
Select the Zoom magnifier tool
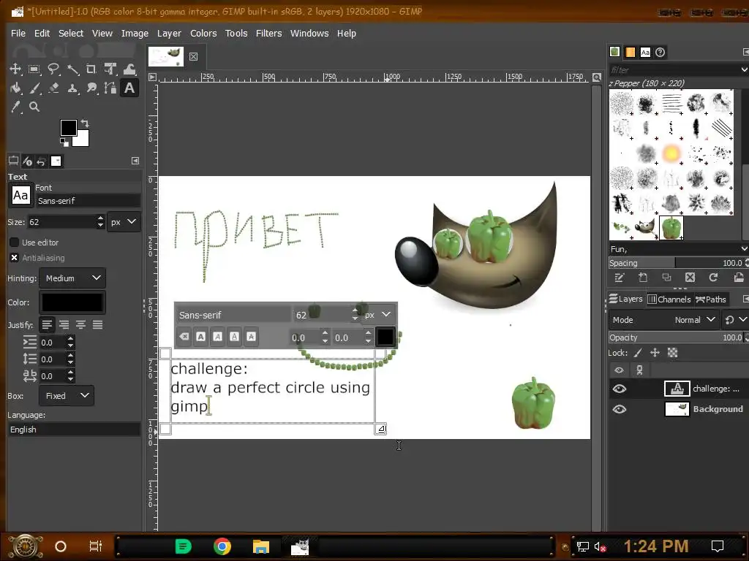click(34, 107)
